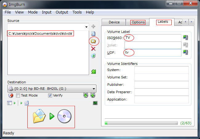Click the browse-for-file icon beside Source

click(93, 34)
